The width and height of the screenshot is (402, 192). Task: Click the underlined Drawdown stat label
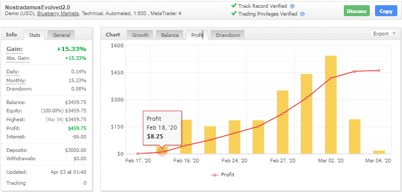pos(19,89)
